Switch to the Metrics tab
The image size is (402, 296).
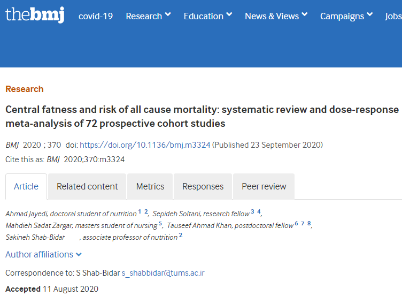(x=150, y=186)
